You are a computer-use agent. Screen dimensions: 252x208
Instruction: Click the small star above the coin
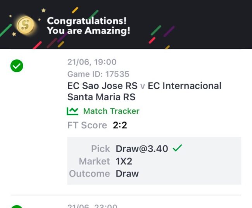[43, 10]
